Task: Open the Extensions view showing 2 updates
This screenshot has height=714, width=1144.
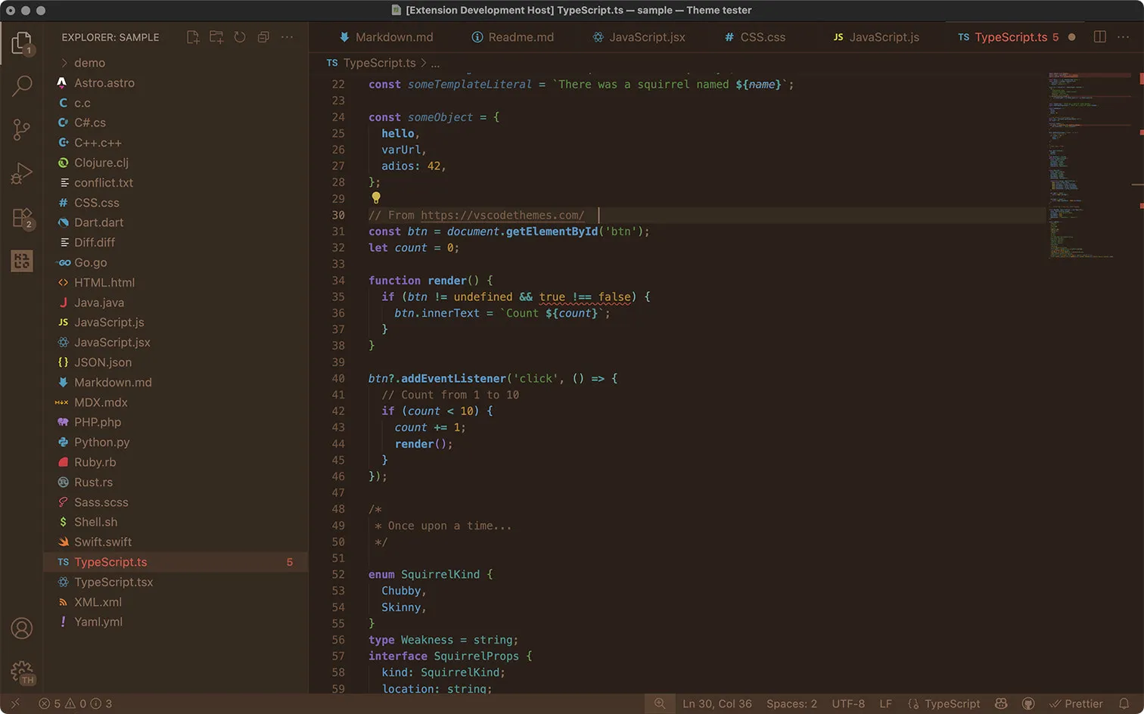Action: pyautogui.click(x=22, y=216)
